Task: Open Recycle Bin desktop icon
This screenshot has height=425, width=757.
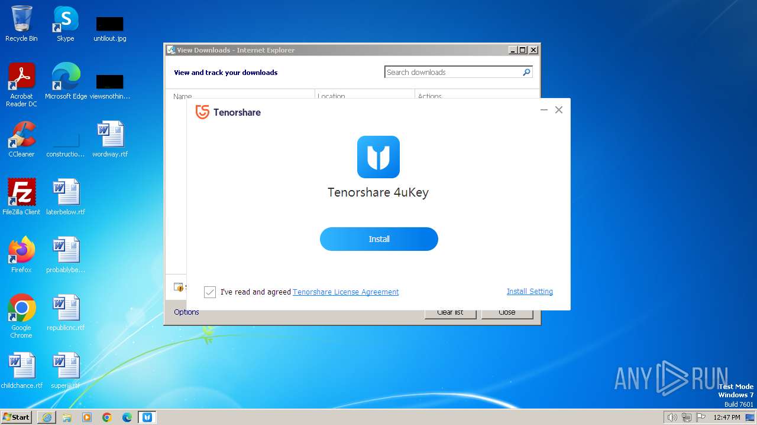Action: point(21,24)
